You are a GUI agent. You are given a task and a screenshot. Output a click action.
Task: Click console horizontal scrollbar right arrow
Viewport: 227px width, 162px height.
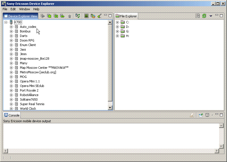click(x=217, y=151)
